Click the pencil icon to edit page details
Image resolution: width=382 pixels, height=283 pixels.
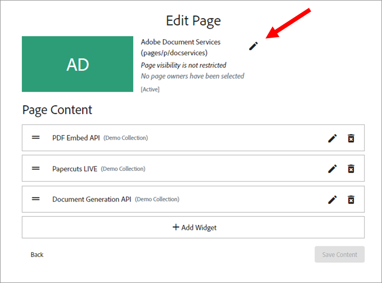click(x=254, y=46)
